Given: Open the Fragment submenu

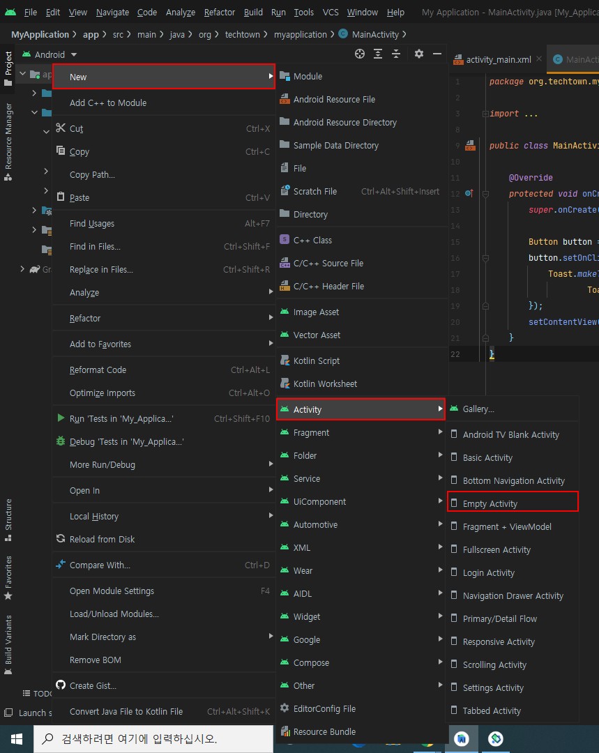Looking at the screenshot, I should [x=361, y=432].
